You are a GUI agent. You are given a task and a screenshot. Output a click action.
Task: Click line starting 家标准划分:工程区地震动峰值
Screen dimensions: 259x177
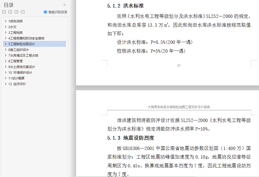point(179,157)
